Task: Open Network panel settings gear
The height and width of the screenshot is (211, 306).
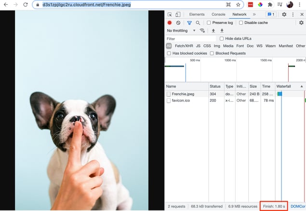Action: coord(301,23)
